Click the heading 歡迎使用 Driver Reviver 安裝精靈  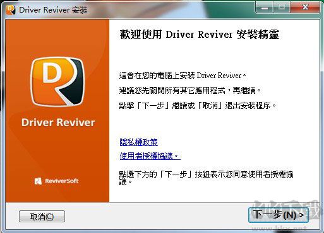point(200,35)
